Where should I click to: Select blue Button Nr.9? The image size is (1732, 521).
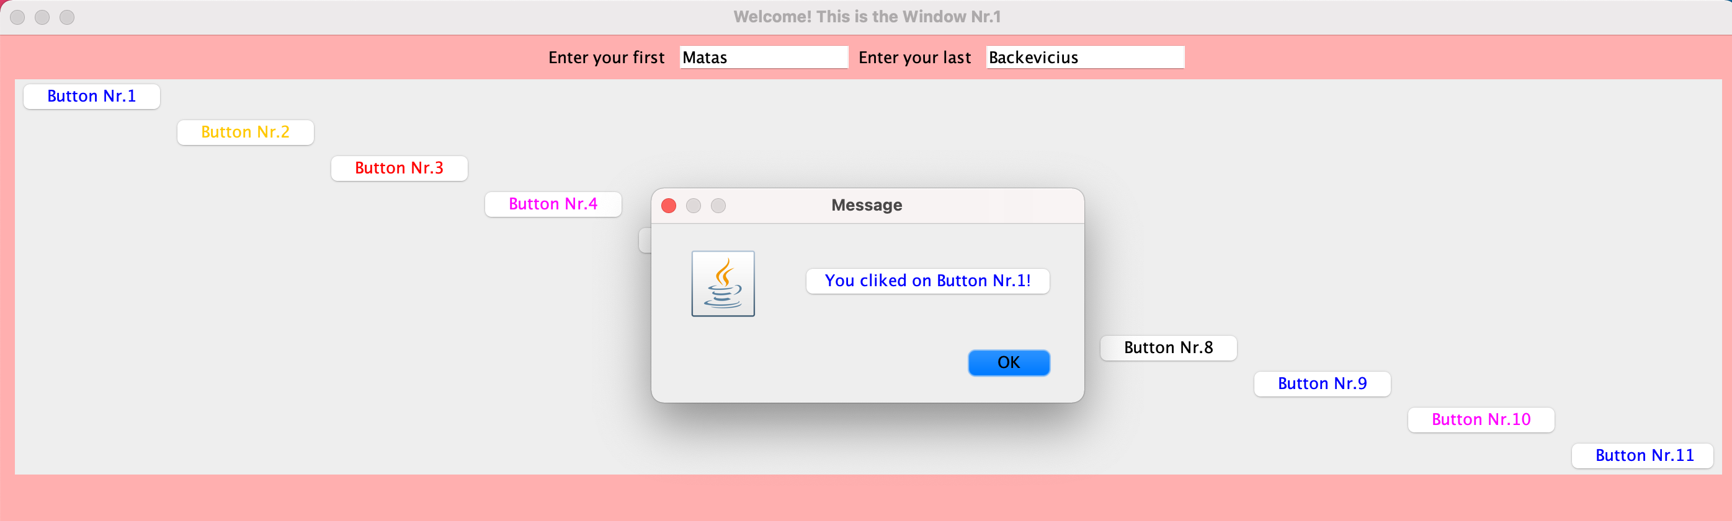click(1322, 384)
